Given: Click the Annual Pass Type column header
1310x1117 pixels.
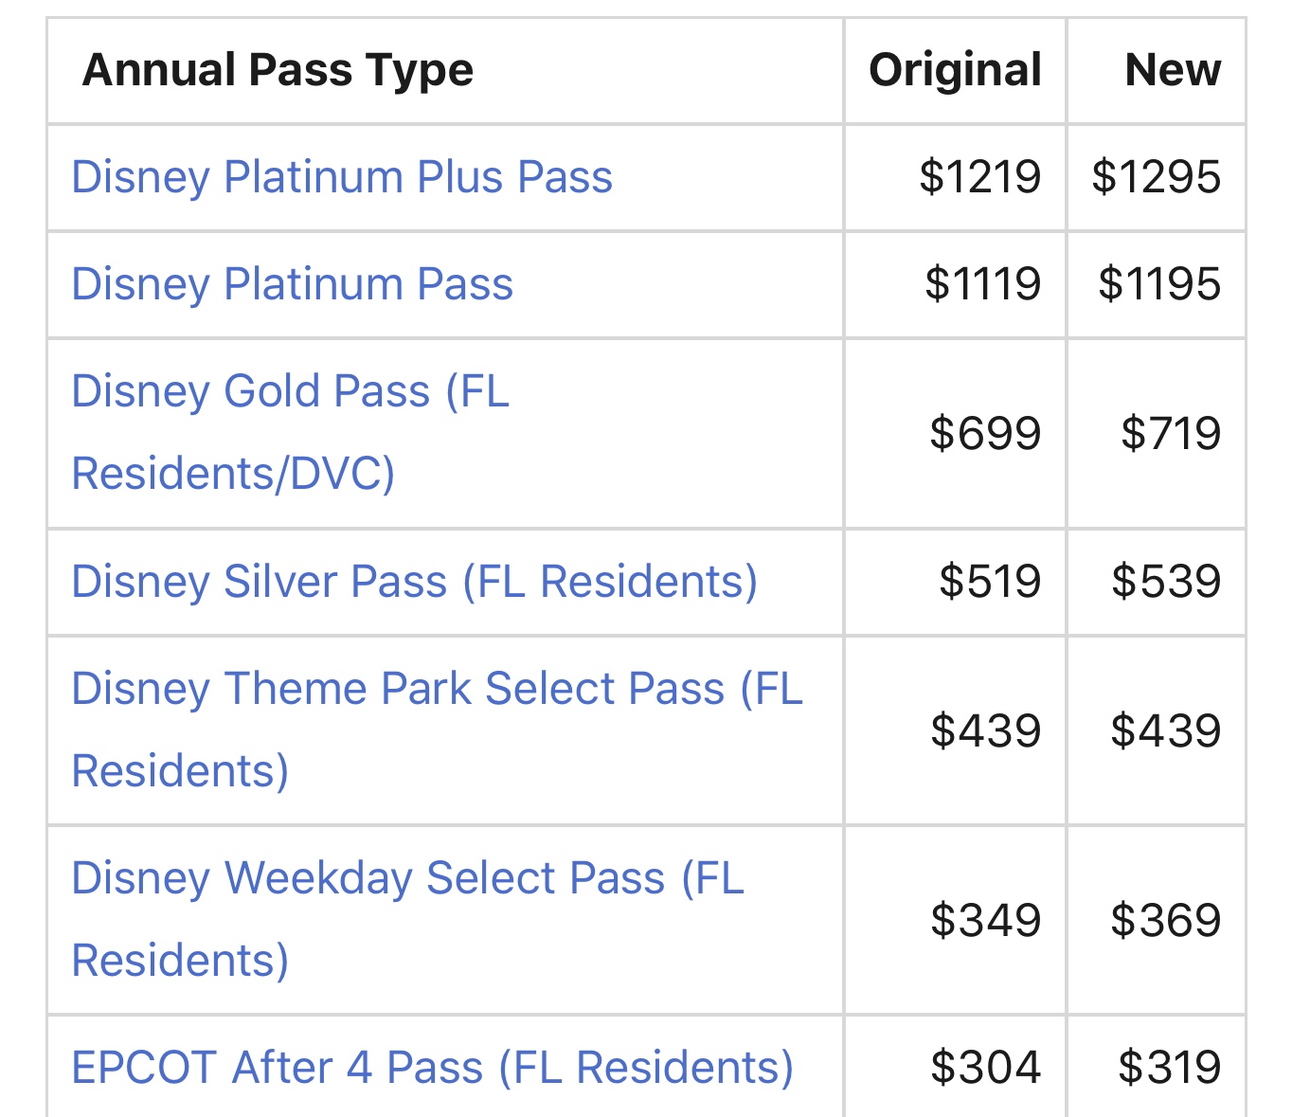Looking at the screenshot, I should (278, 70).
